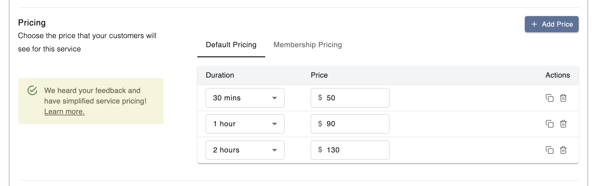This screenshot has height=186, width=592.
Task: Expand the 1 hour duration dropdown
Action: tap(245, 124)
